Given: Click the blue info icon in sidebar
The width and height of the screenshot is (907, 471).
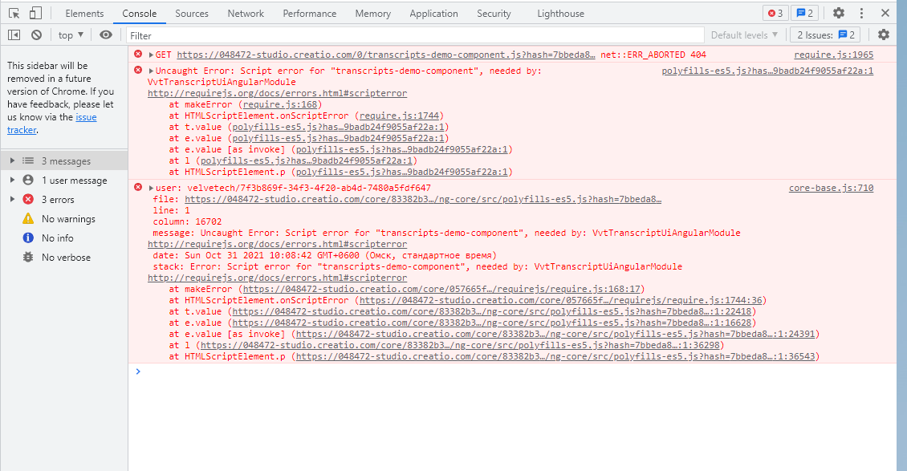Looking at the screenshot, I should (28, 238).
